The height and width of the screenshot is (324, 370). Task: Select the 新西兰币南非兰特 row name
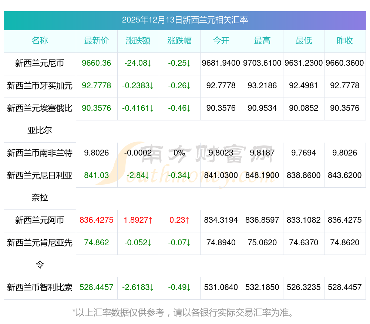point(40,153)
